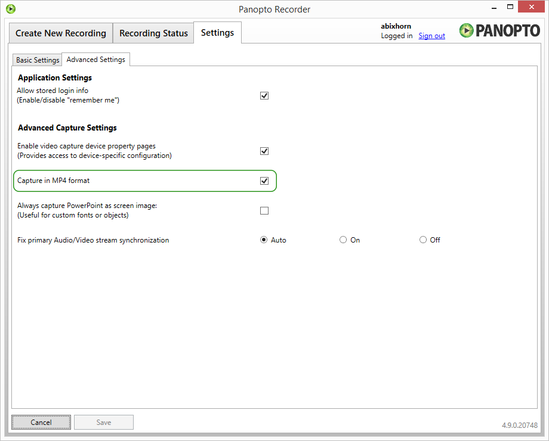
Task: Click the Save button
Action: 104,422
